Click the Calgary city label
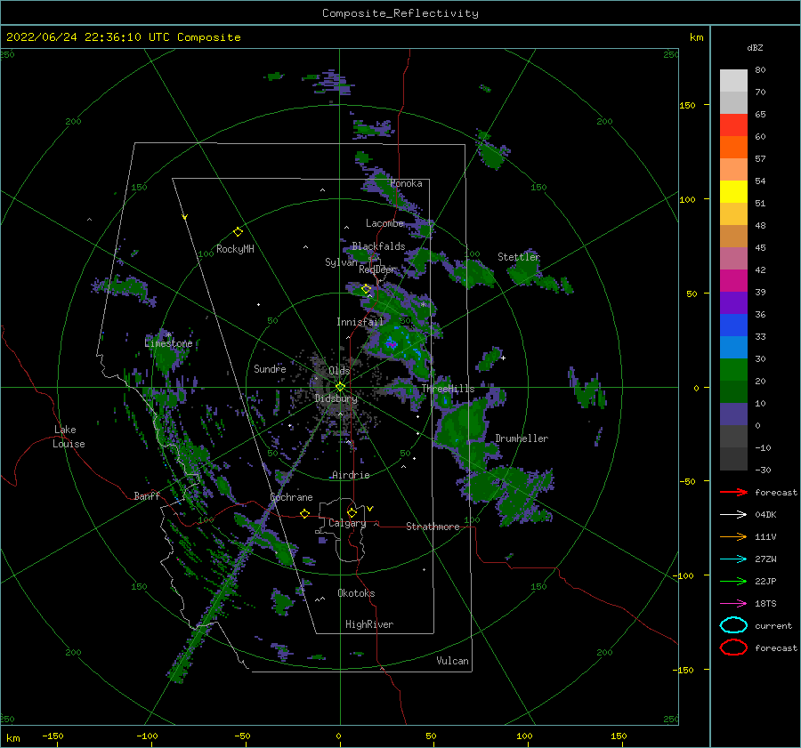 pyautogui.click(x=347, y=523)
